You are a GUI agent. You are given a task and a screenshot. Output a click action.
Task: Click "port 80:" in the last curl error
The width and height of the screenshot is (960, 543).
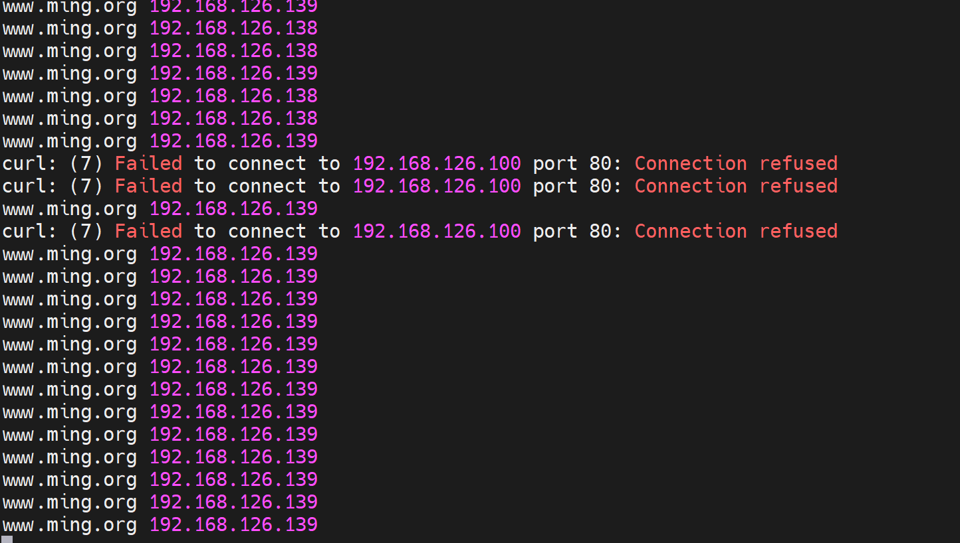pyautogui.click(x=577, y=231)
